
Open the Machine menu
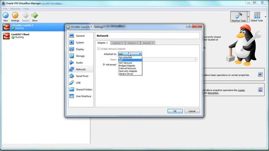[x=15, y=9]
